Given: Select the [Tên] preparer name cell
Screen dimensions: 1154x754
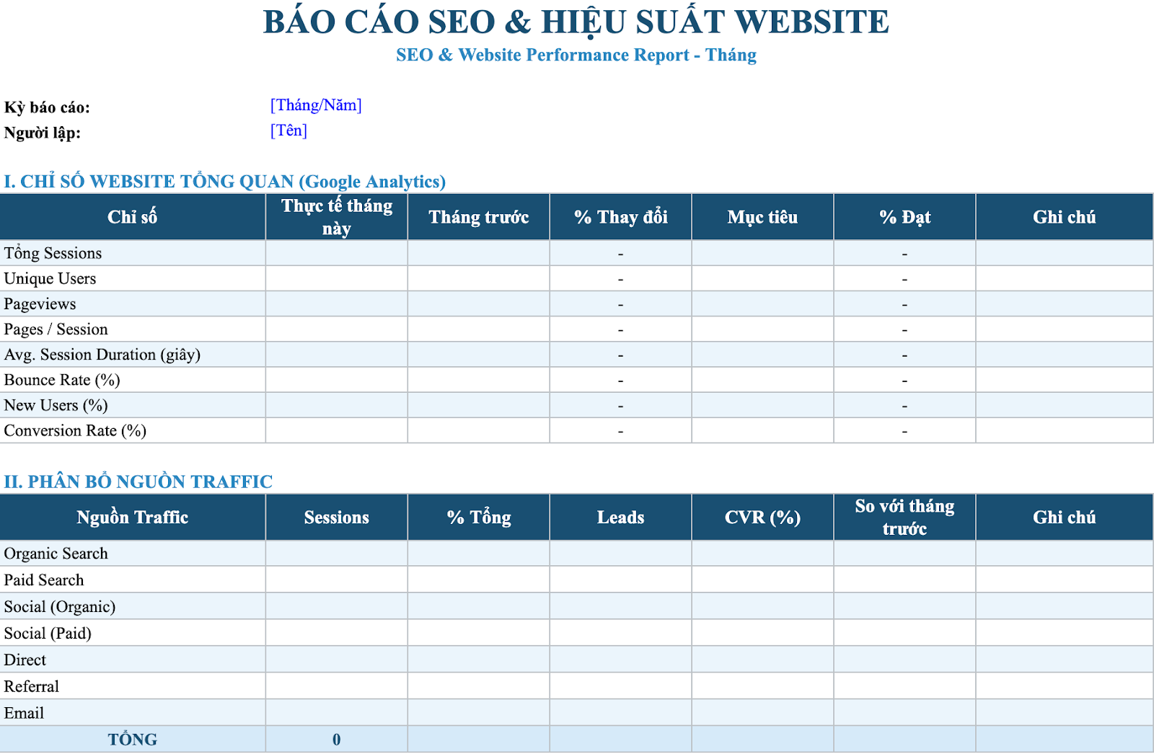Looking at the screenshot, I should coord(288,130).
